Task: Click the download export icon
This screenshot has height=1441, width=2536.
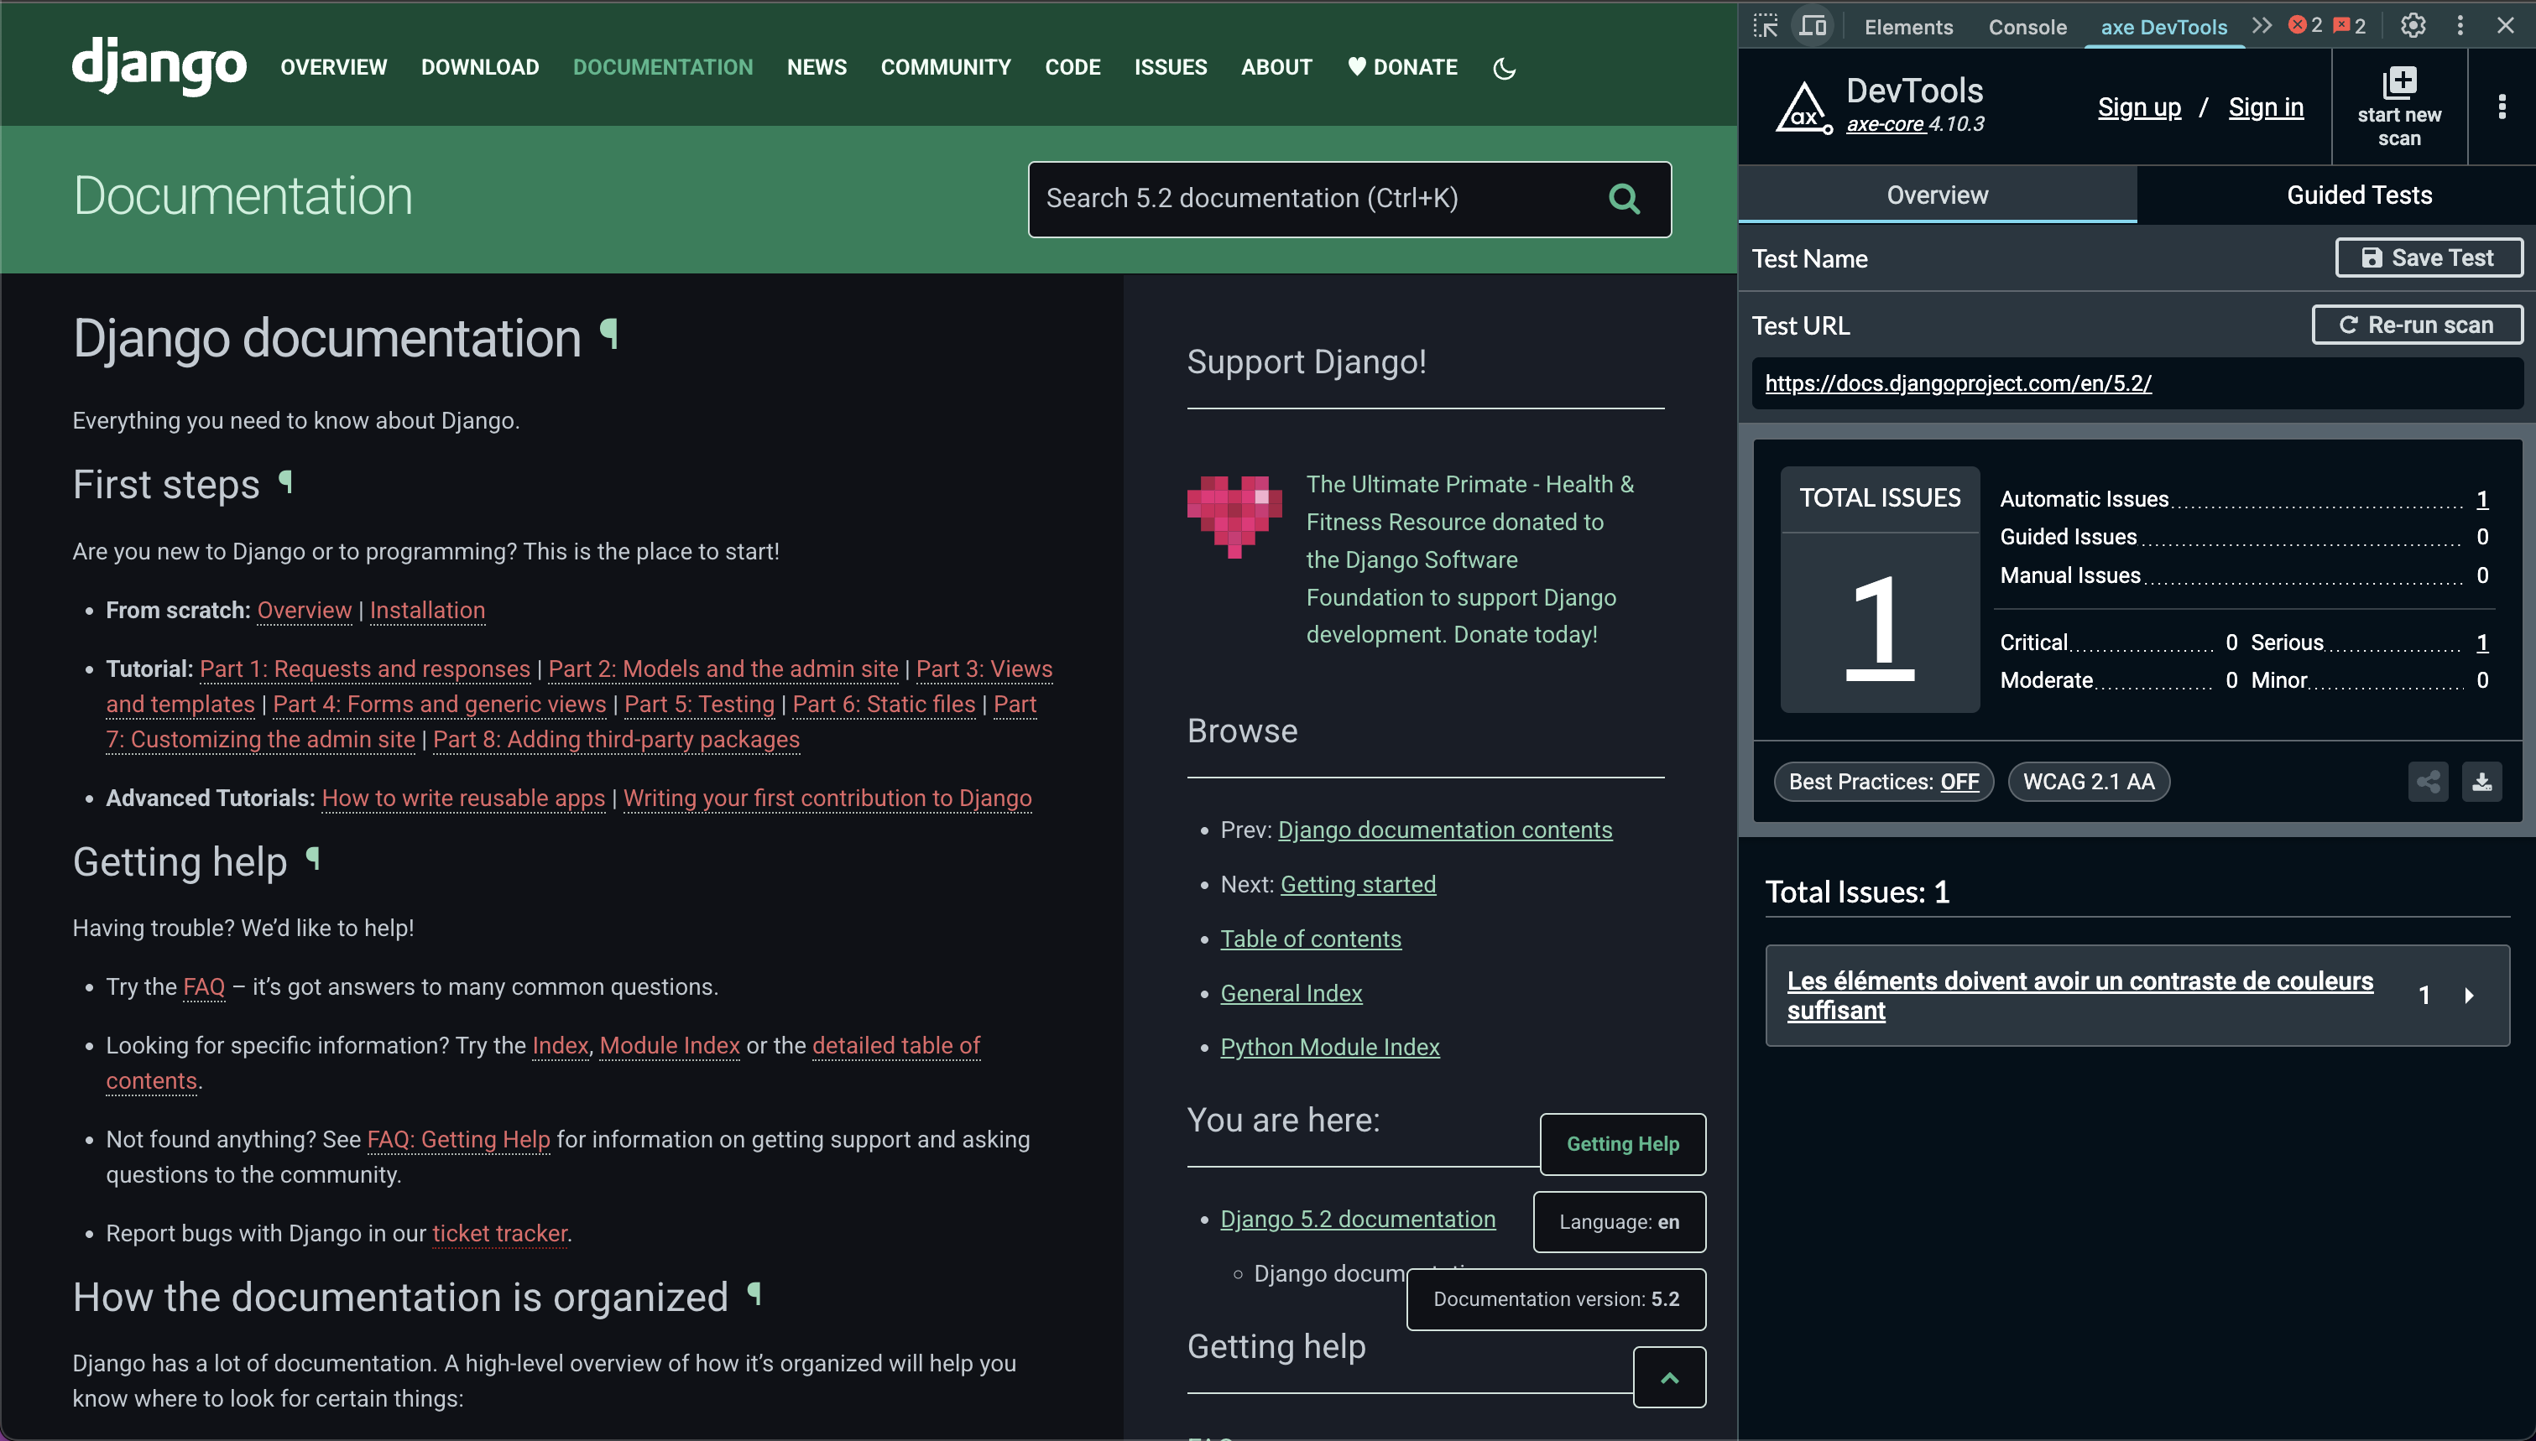Action: [x=2481, y=782]
